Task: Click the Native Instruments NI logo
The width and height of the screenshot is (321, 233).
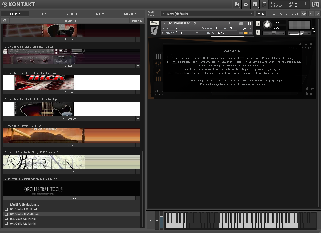Action: click(x=315, y=4)
